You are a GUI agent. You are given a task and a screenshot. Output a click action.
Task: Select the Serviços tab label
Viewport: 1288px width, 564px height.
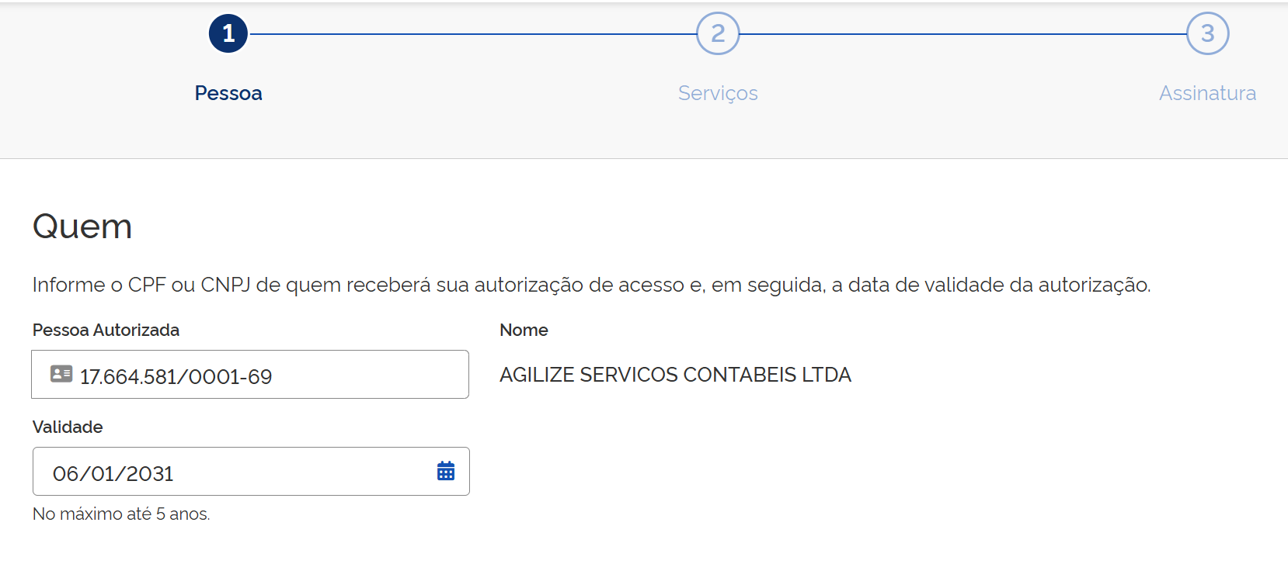click(717, 93)
